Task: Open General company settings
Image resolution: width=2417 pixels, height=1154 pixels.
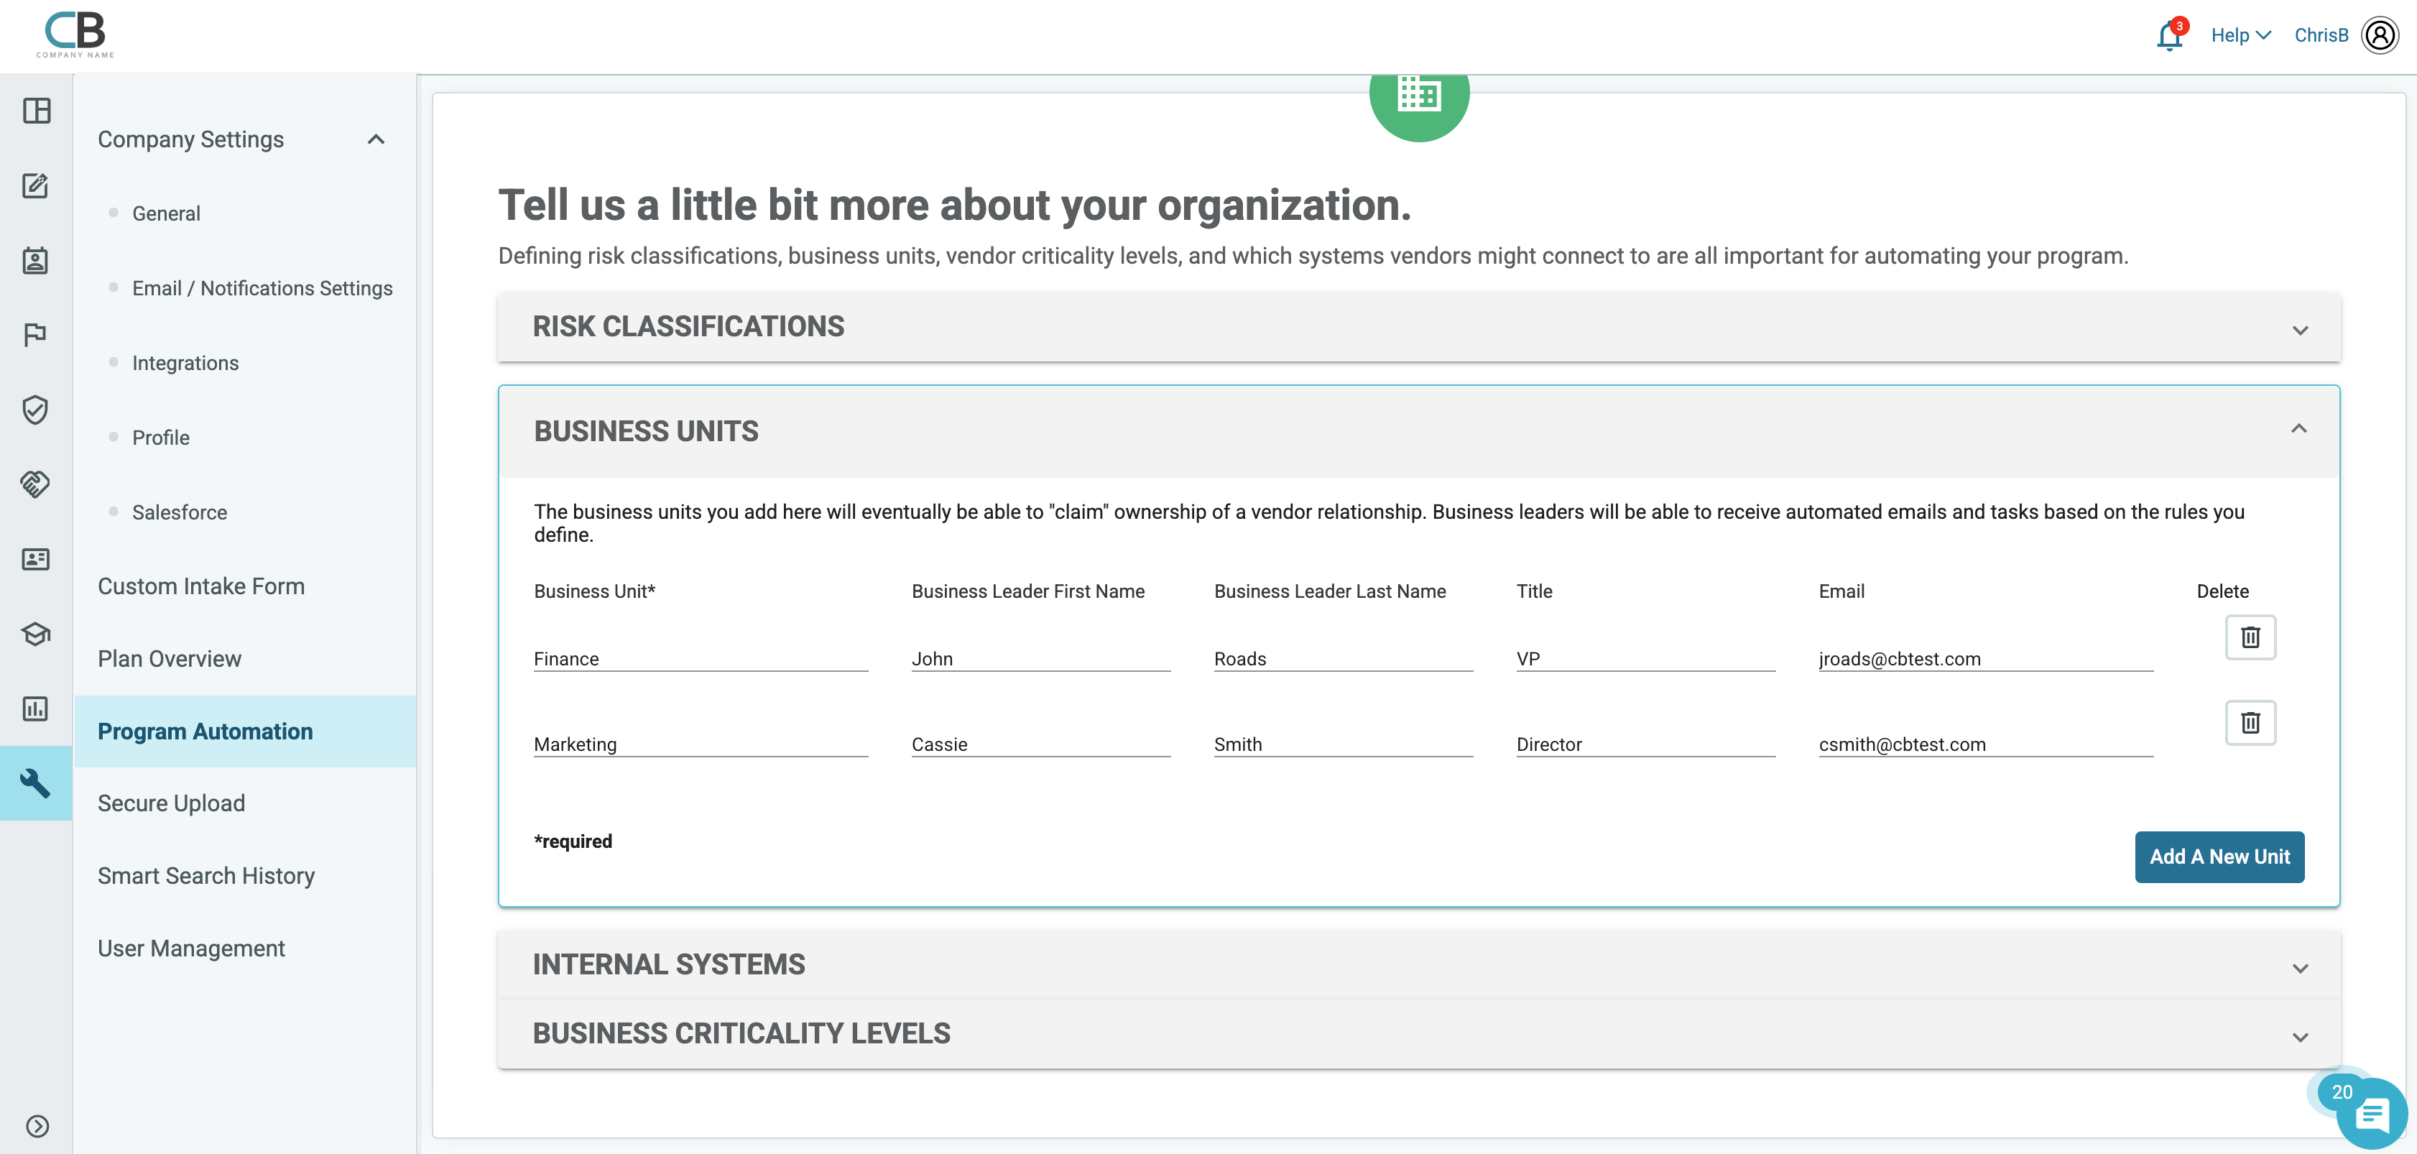Action: (x=166, y=214)
